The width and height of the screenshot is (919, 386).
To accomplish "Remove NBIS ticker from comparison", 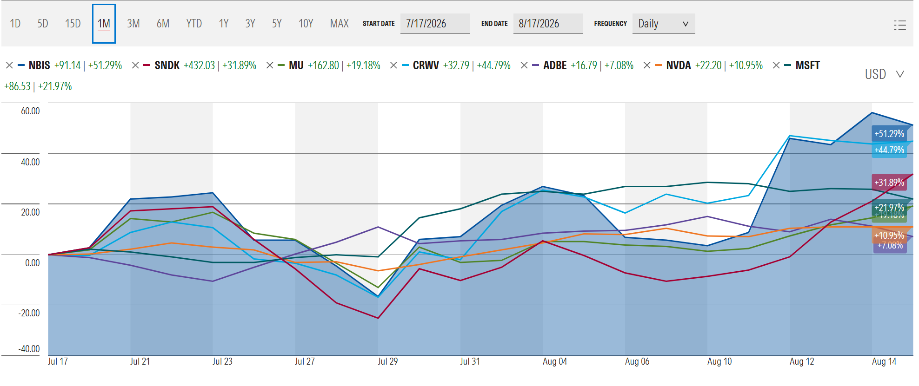I will pyautogui.click(x=9, y=65).
